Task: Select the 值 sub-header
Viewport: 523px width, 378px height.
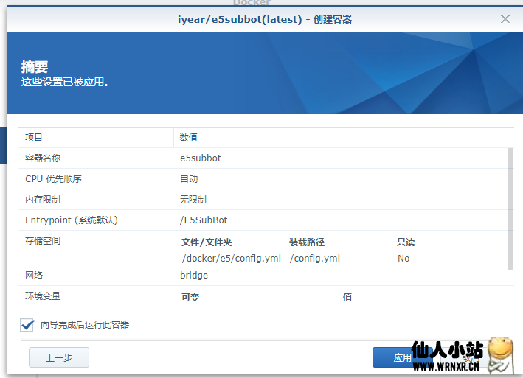Action: point(347,297)
